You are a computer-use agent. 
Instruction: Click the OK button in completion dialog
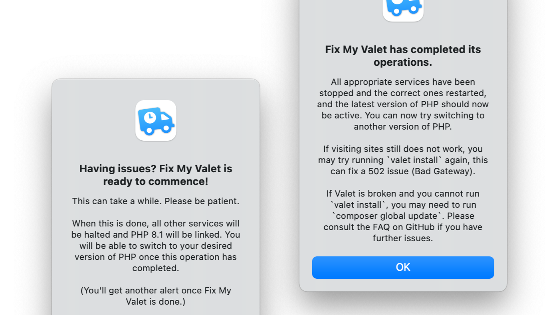(403, 267)
